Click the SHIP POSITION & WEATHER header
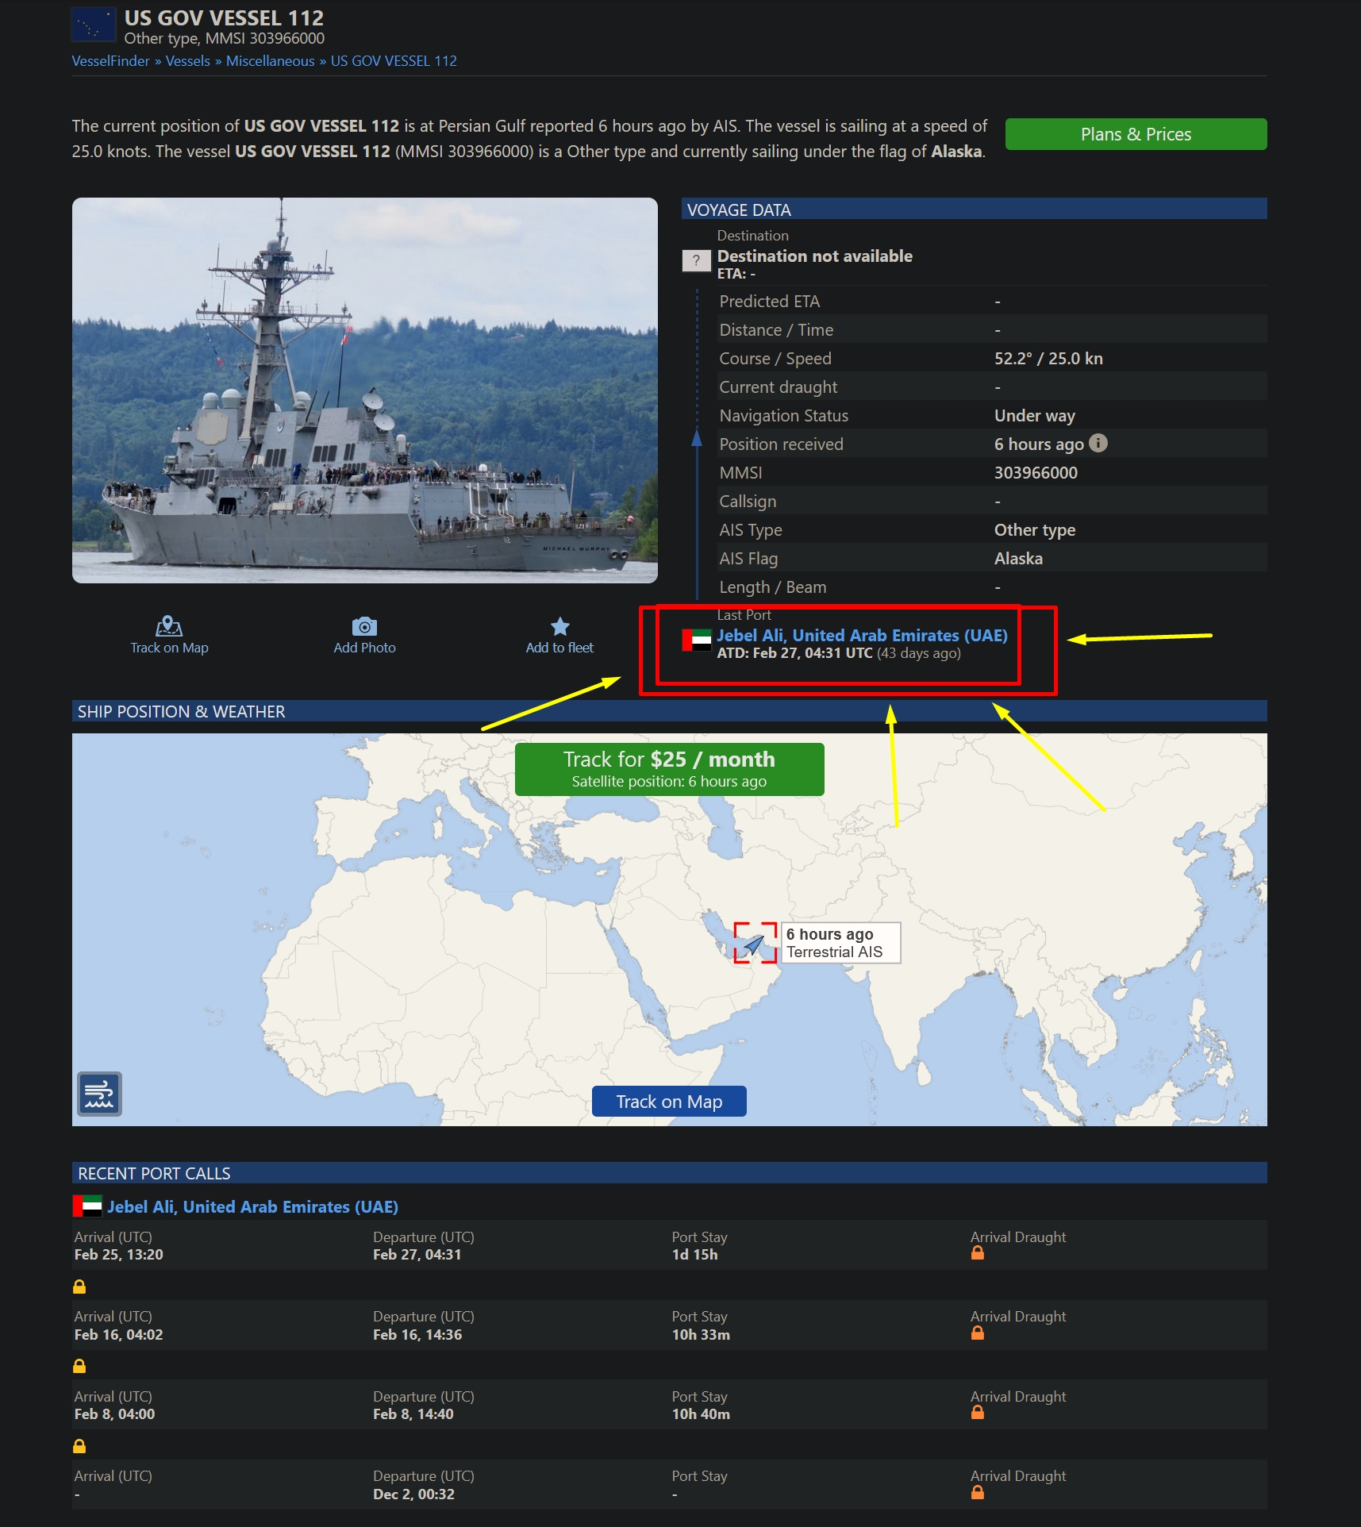1361x1527 pixels. click(x=669, y=711)
